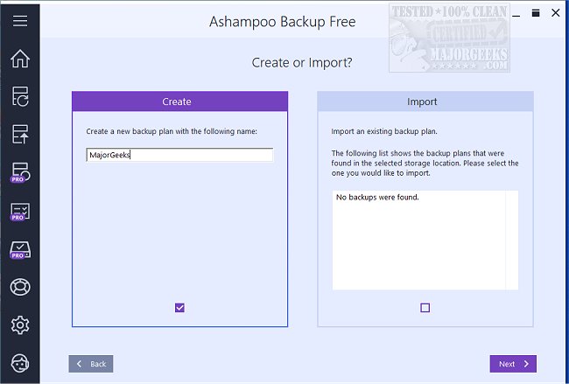
Task: Open the PRO verify checklist sidebar icon
Action: [x=20, y=213]
